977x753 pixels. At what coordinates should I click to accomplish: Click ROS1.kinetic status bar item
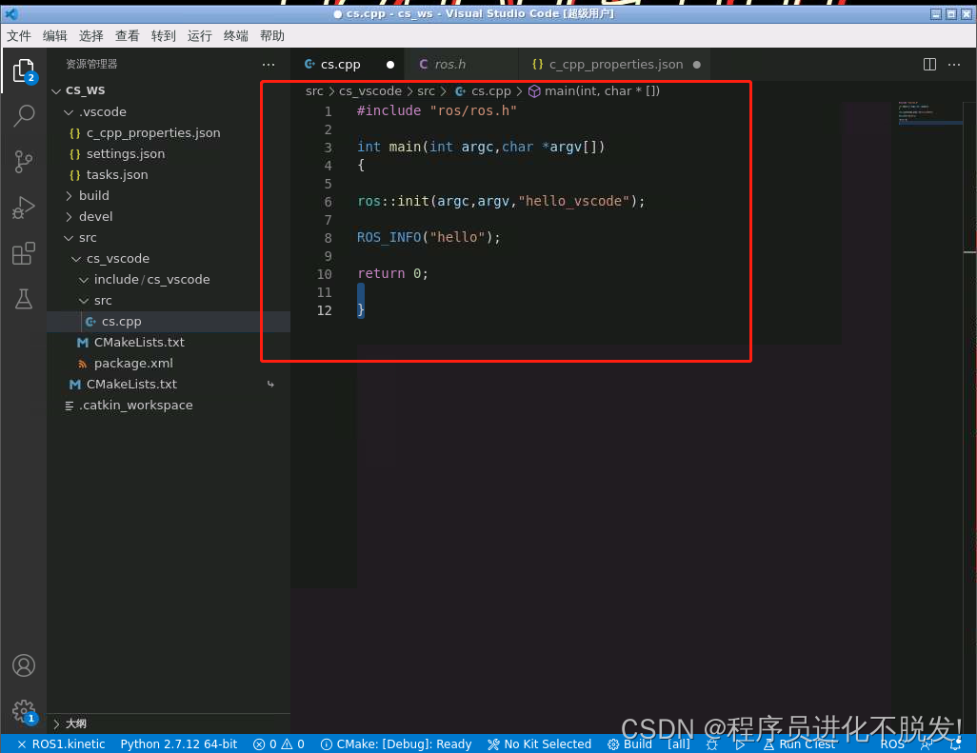[x=61, y=744]
